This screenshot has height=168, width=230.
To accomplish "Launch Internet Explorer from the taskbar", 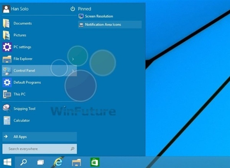I will (58, 162).
